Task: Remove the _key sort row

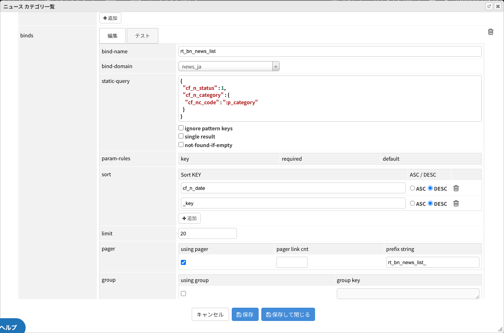Action: pos(456,203)
